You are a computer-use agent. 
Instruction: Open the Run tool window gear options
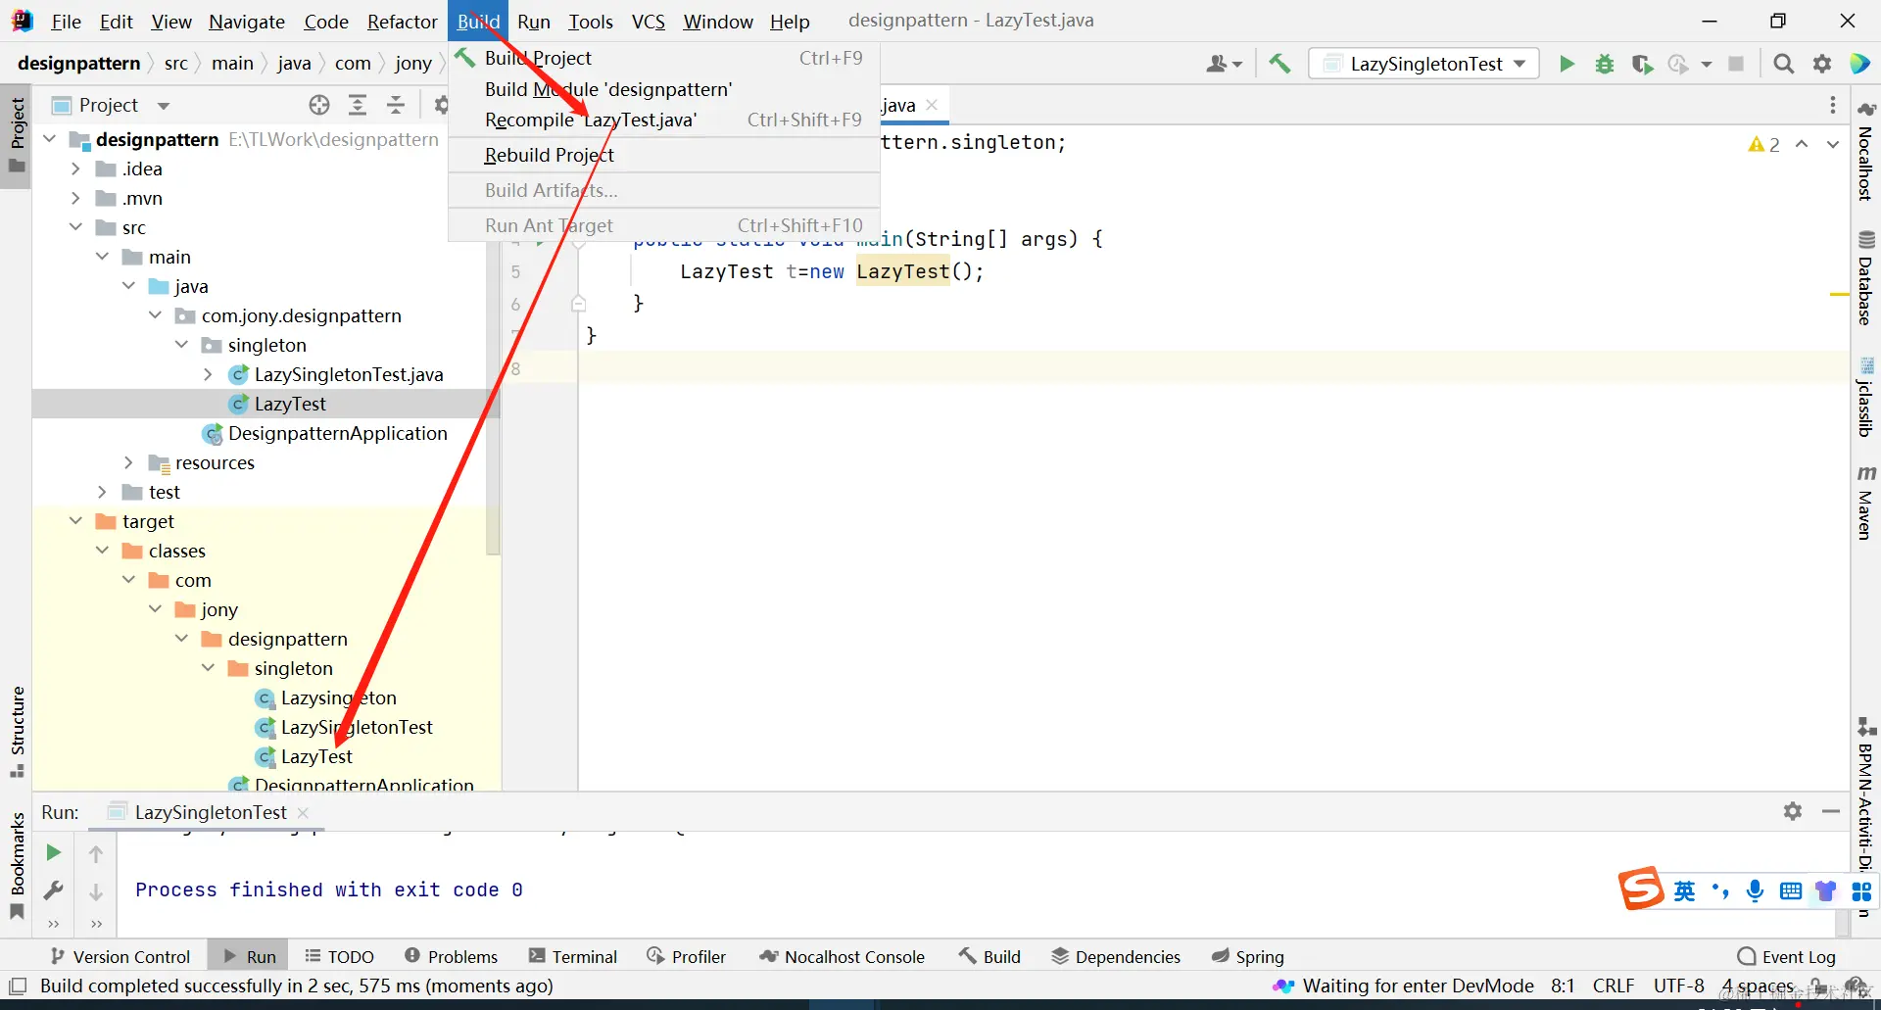1793,811
